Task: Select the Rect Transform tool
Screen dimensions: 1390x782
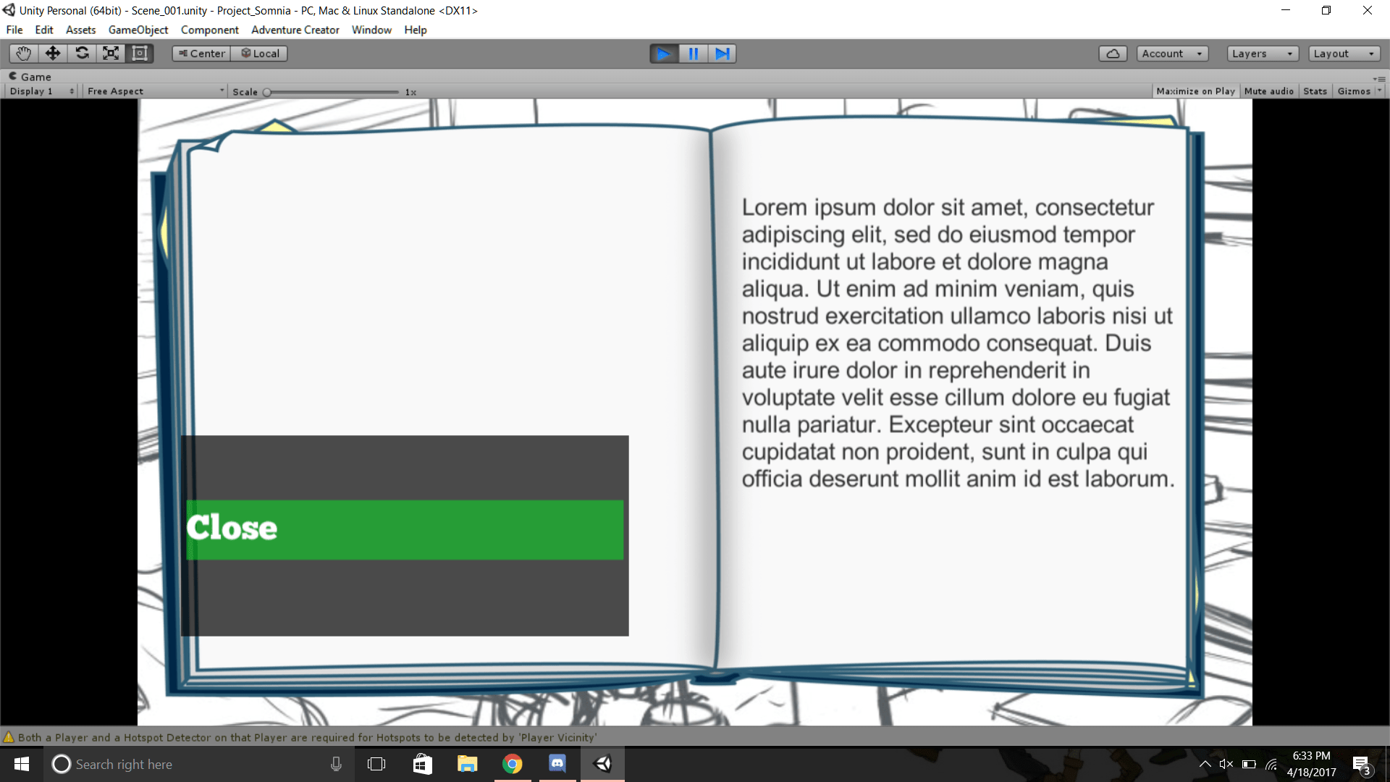Action: [x=140, y=54]
